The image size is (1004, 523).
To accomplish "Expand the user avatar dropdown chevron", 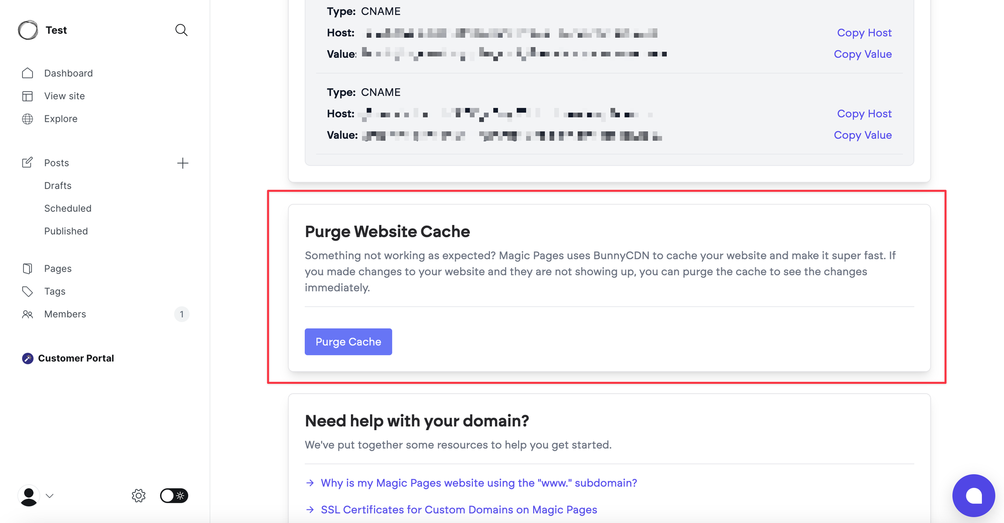I will [x=49, y=496].
